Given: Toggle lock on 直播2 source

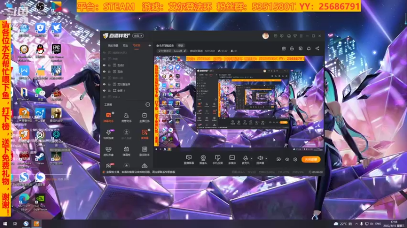Looking at the screenshot, I should [109, 65].
